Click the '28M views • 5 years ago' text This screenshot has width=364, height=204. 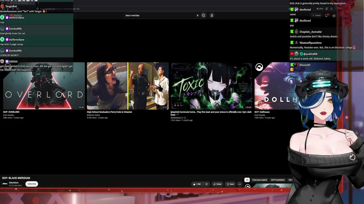point(13,118)
